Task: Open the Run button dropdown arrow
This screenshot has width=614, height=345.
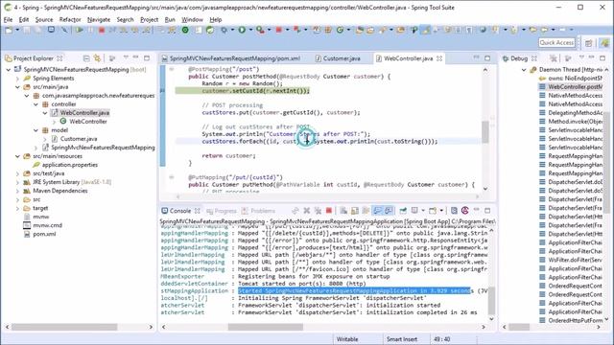Action: coord(250,30)
